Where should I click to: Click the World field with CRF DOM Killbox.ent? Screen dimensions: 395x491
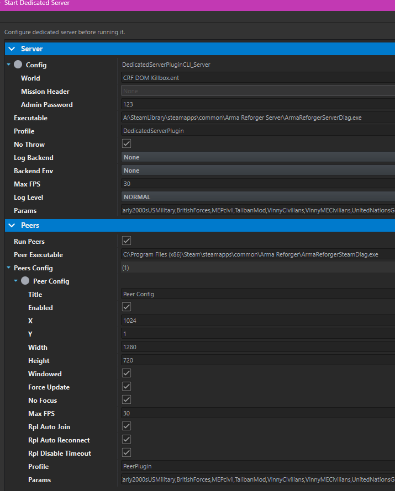(x=257, y=78)
